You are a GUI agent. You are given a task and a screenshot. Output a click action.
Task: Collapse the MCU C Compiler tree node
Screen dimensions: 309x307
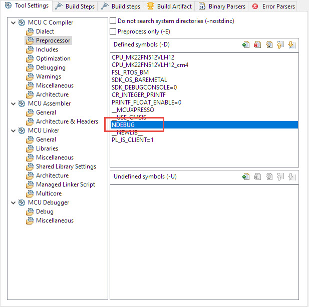(x=13, y=23)
